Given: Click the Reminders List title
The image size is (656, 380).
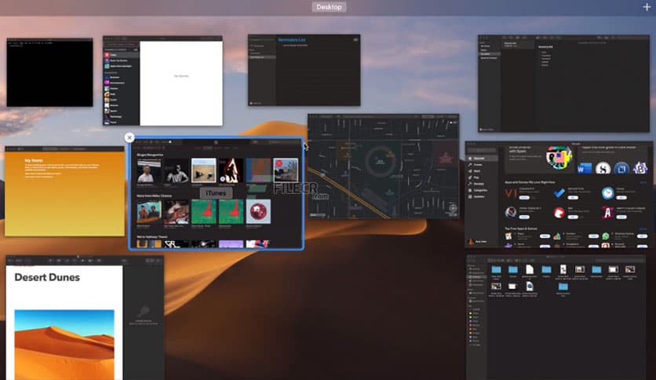Looking at the screenshot, I should 292,40.
